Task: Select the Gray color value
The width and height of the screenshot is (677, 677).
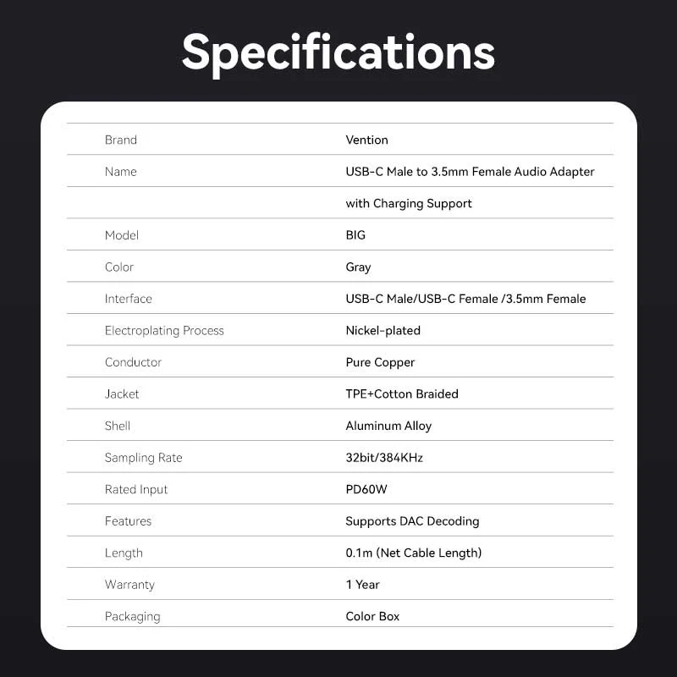Action: [x=358, y=267]
